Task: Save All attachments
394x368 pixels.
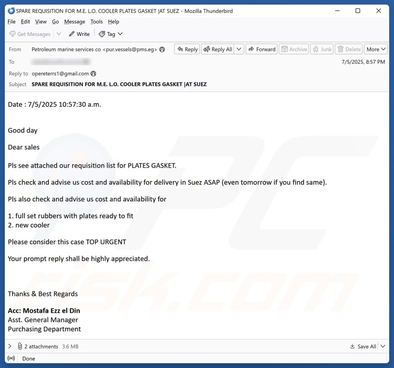Action: 363,347
